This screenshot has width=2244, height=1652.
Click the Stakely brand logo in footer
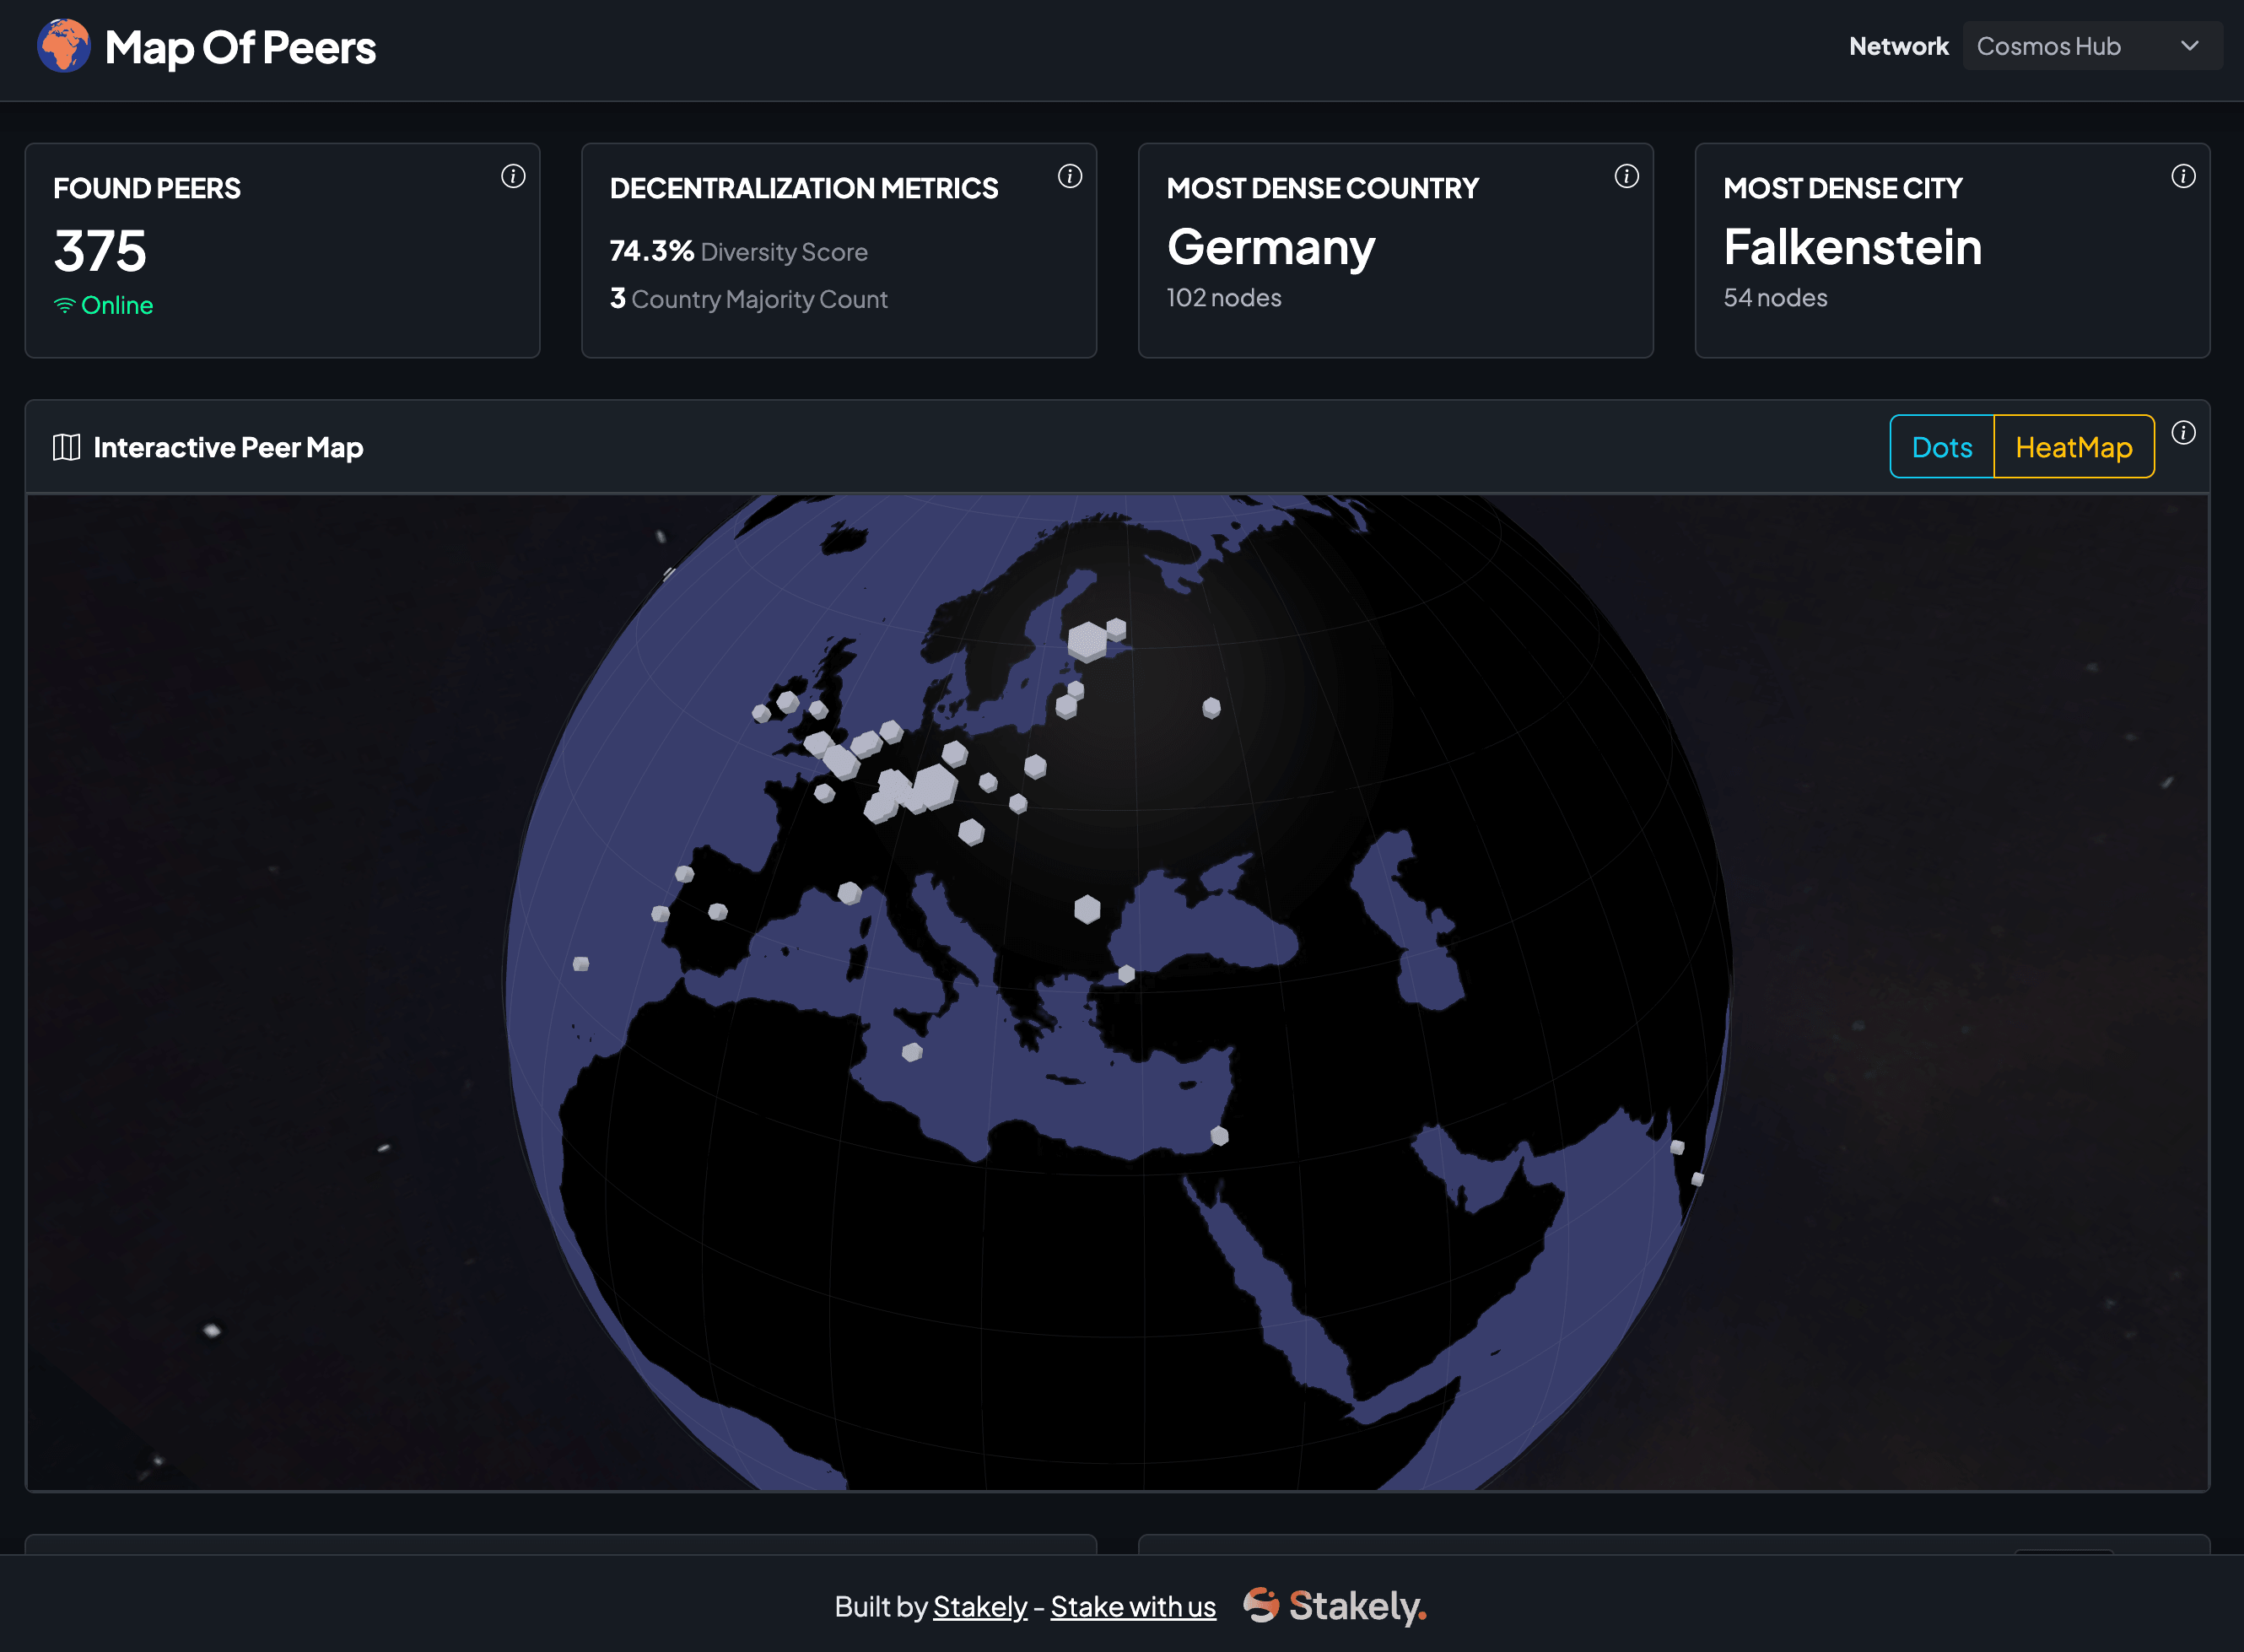[x=1335, y=1606]
